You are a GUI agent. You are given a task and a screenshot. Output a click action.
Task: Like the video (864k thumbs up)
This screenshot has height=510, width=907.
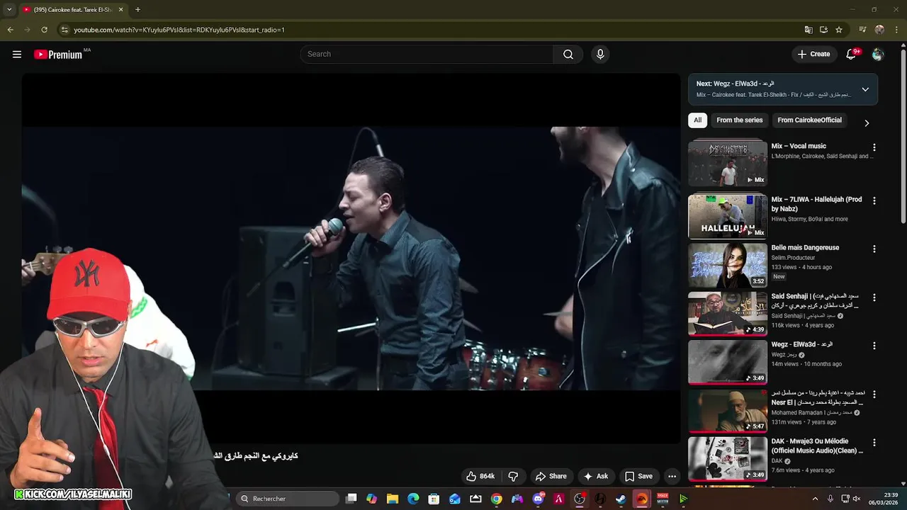(x=480, y=476)
